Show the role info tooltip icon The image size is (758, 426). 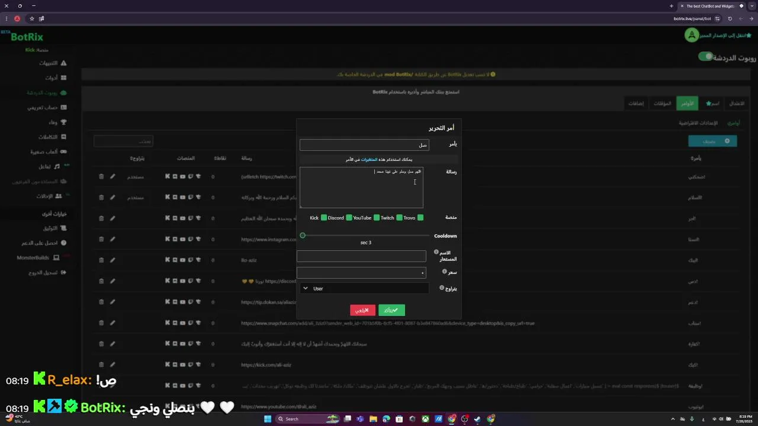[442, 288]
